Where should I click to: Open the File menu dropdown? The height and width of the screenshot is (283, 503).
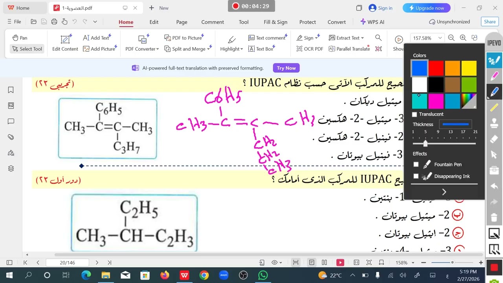[14, 22]
